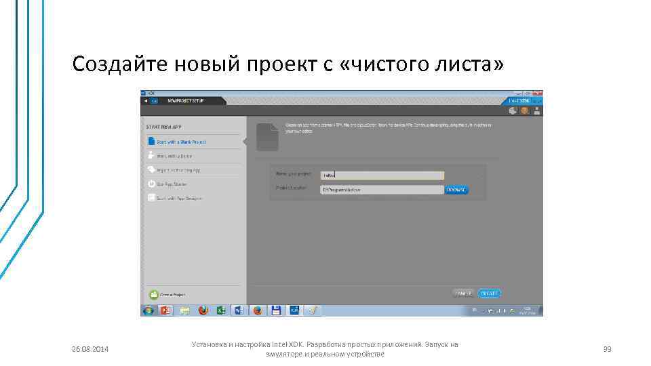
Task: Click the last pinned taskbar icon after XDK
Action: coord(312,310)
